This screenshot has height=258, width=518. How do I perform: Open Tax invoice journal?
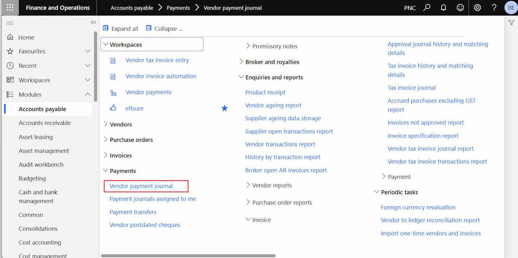pyautogui.click(x=412, y=87)
